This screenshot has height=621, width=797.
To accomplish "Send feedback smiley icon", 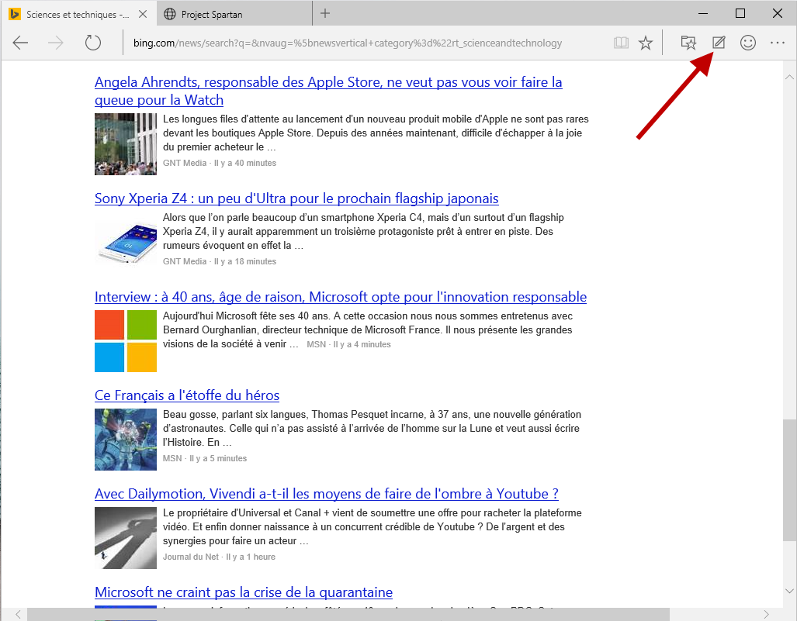I will coord(747,43).
